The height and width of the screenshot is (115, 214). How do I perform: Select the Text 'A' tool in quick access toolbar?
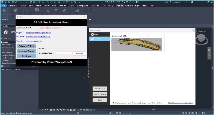click(x=55, y=2)
